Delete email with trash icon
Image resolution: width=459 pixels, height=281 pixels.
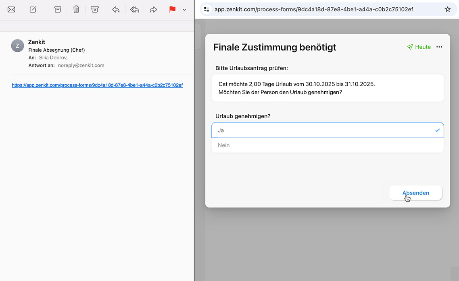tap(76, 9)
